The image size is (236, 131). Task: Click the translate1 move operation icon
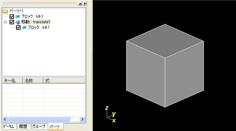tap(17, 22)
